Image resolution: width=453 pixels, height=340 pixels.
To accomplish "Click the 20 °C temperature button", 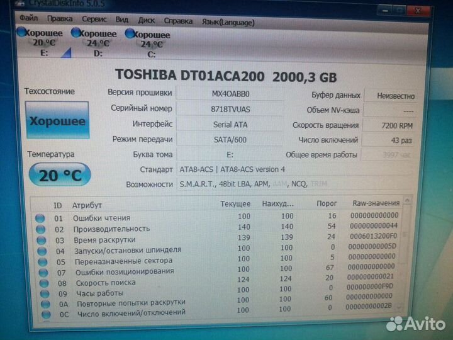I will point(60,174).
